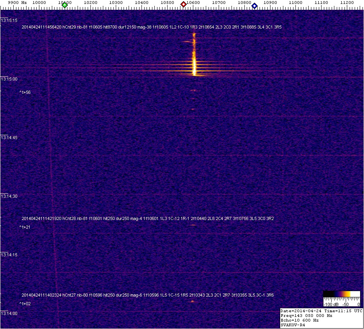Click the hCnt29 detection annotation line
The height and width of the screenshot is (329, 364).
(x=151, y=27)
